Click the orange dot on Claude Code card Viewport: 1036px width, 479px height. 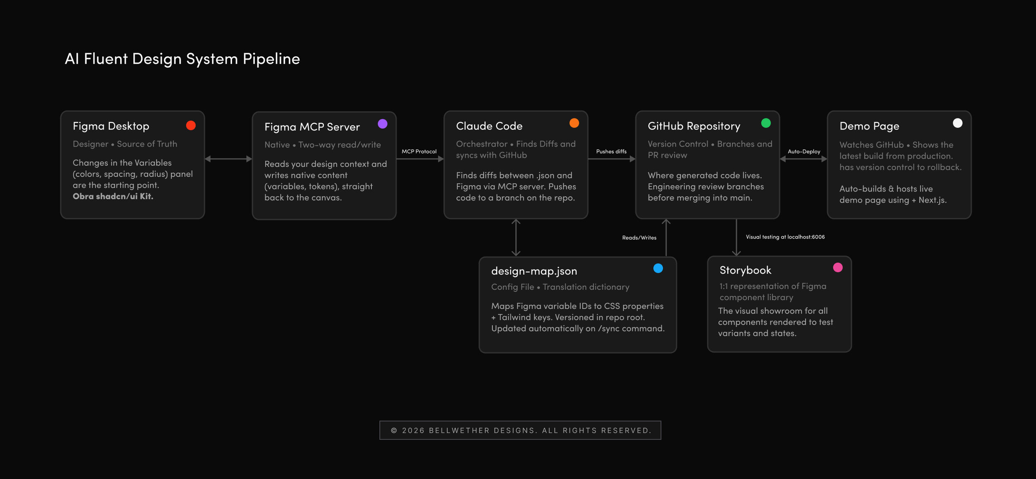point(574,123)
